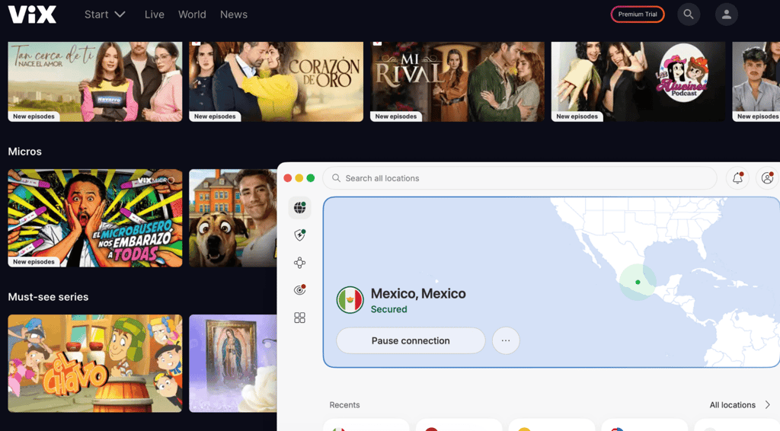Open Tan cerca de ti thumbnail

(x=95, y=81)
